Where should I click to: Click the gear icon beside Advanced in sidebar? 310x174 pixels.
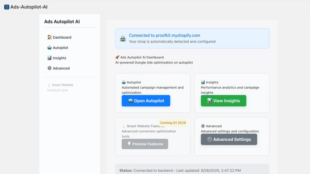(x=50, y=68)
